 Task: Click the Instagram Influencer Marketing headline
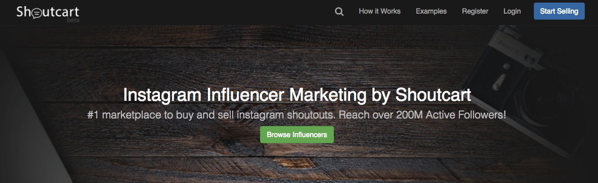(297, 95)
